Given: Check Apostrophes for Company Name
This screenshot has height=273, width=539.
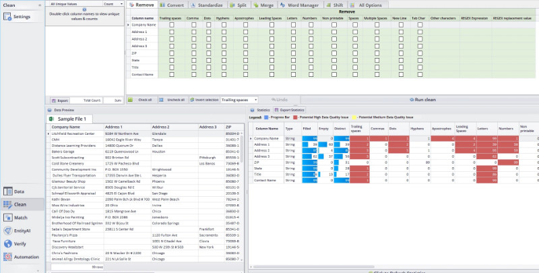Looking at the screenshot, I should (245, 25).
